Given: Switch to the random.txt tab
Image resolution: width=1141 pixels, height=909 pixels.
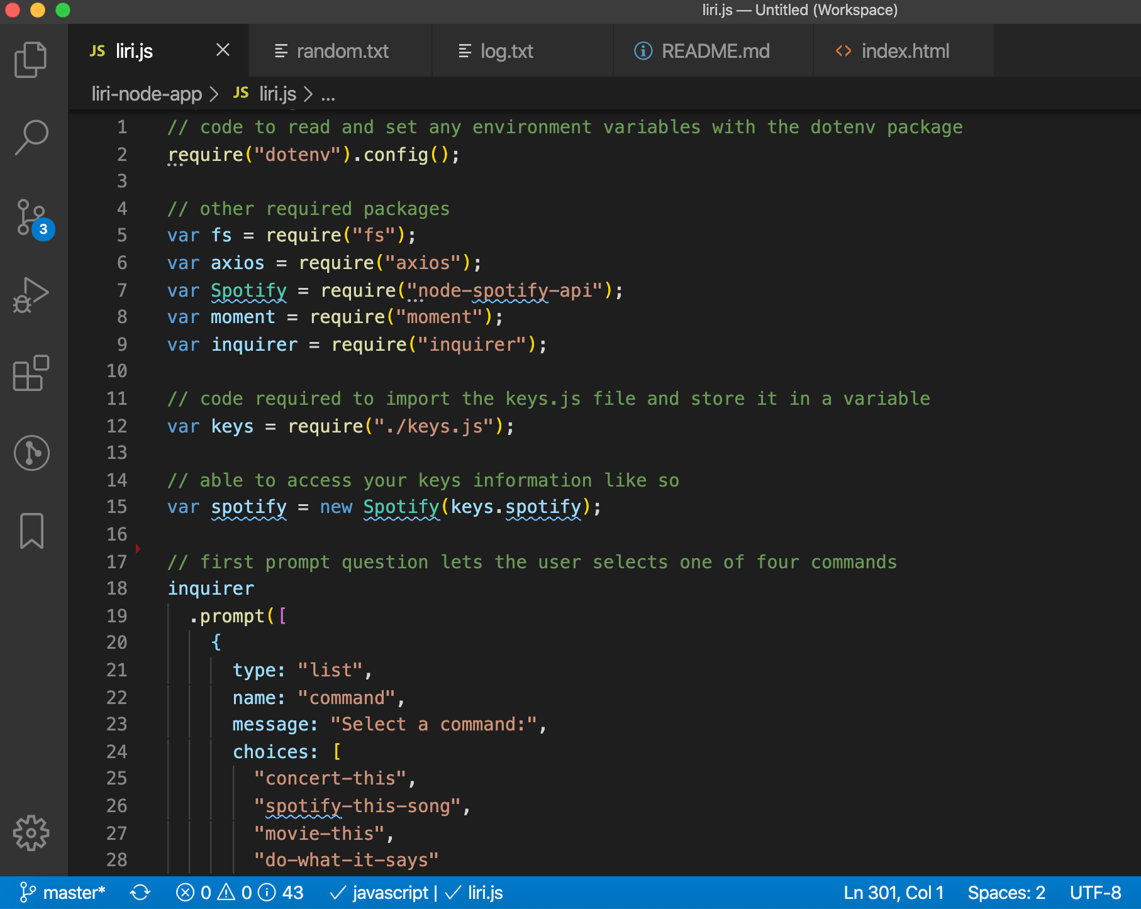Looking at the screenshot, I should (x=340, y=51).
